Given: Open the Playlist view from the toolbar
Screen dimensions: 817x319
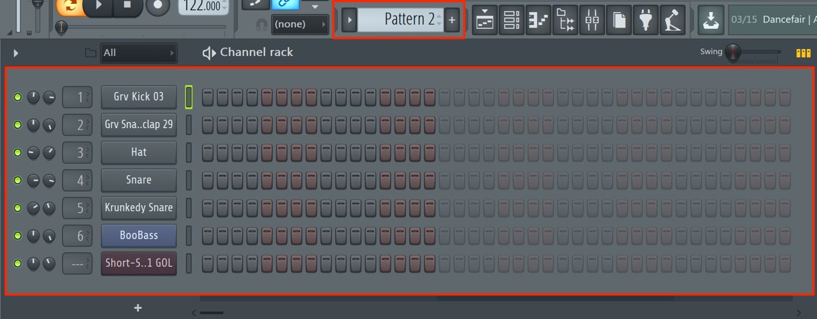Looking at the screenshot, I should (x=486, y=20).
